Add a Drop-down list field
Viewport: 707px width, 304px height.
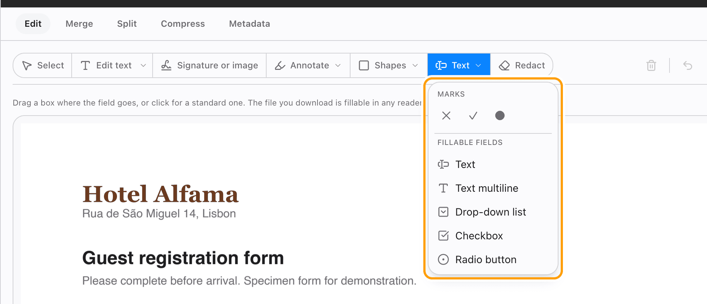pos(493,212)
